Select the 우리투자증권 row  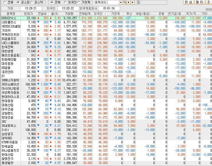[x=107, y=93]
